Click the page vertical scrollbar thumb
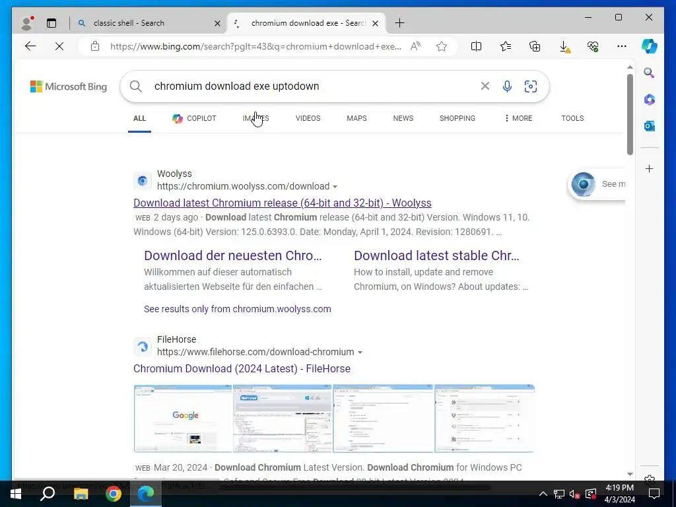 [630, 114]
